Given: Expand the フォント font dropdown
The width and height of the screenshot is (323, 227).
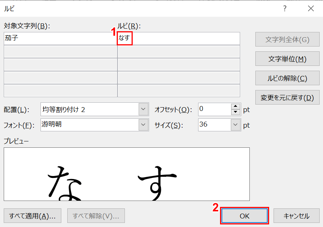Looking at the screenshot, I should pos(143,125).
